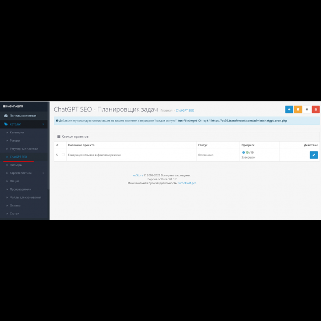Select Товары in the sidebar menu
Screen dimensions: 321x321
[15, 140]
